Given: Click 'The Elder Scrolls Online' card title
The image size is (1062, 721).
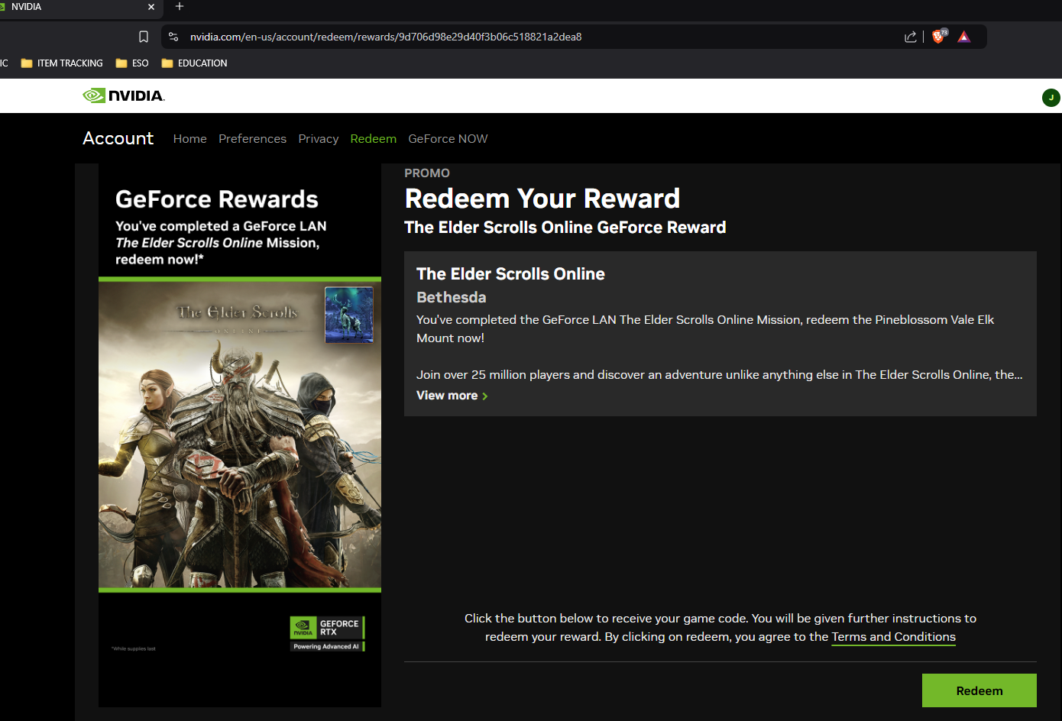Looking at the screenshot, I should pos(510,274).
